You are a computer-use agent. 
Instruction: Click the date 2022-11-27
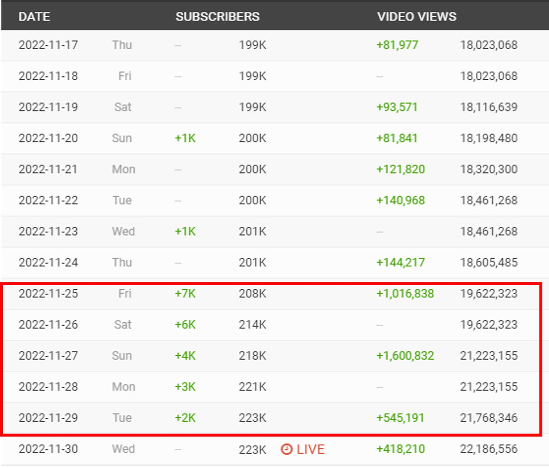tap(48, 356)
